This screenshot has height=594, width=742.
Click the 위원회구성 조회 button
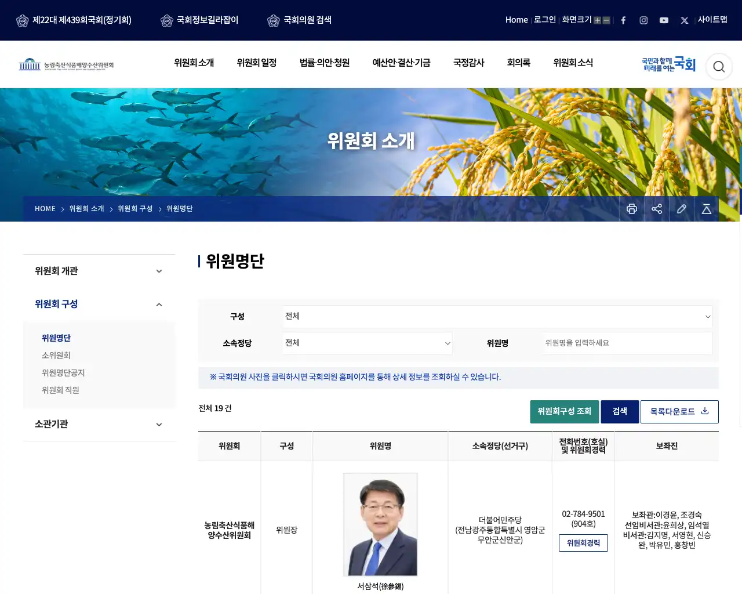(565, 412)
